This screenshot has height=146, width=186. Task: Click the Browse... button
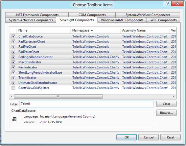[166, 113]
